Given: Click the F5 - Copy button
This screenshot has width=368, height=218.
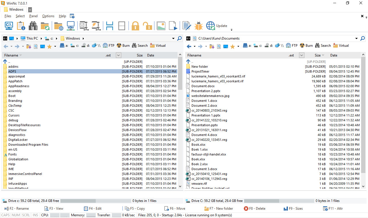Looking at the screenshot, I should click(135, 209).
